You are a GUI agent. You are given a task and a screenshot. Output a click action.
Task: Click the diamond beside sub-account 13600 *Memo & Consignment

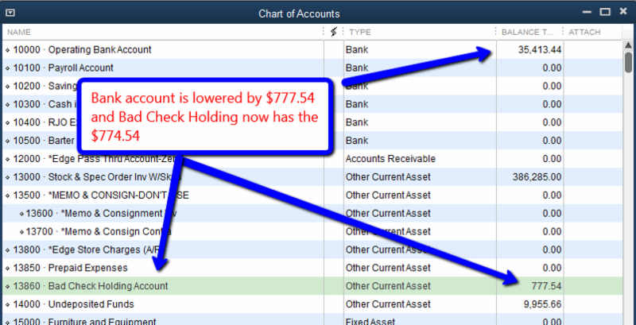click(x=21, y=214)
